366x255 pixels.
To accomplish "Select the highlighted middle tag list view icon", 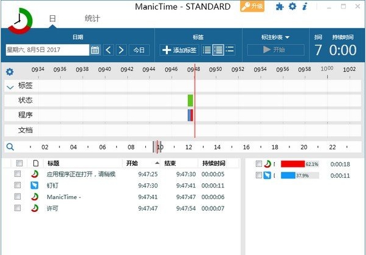I will pos(218,50).
